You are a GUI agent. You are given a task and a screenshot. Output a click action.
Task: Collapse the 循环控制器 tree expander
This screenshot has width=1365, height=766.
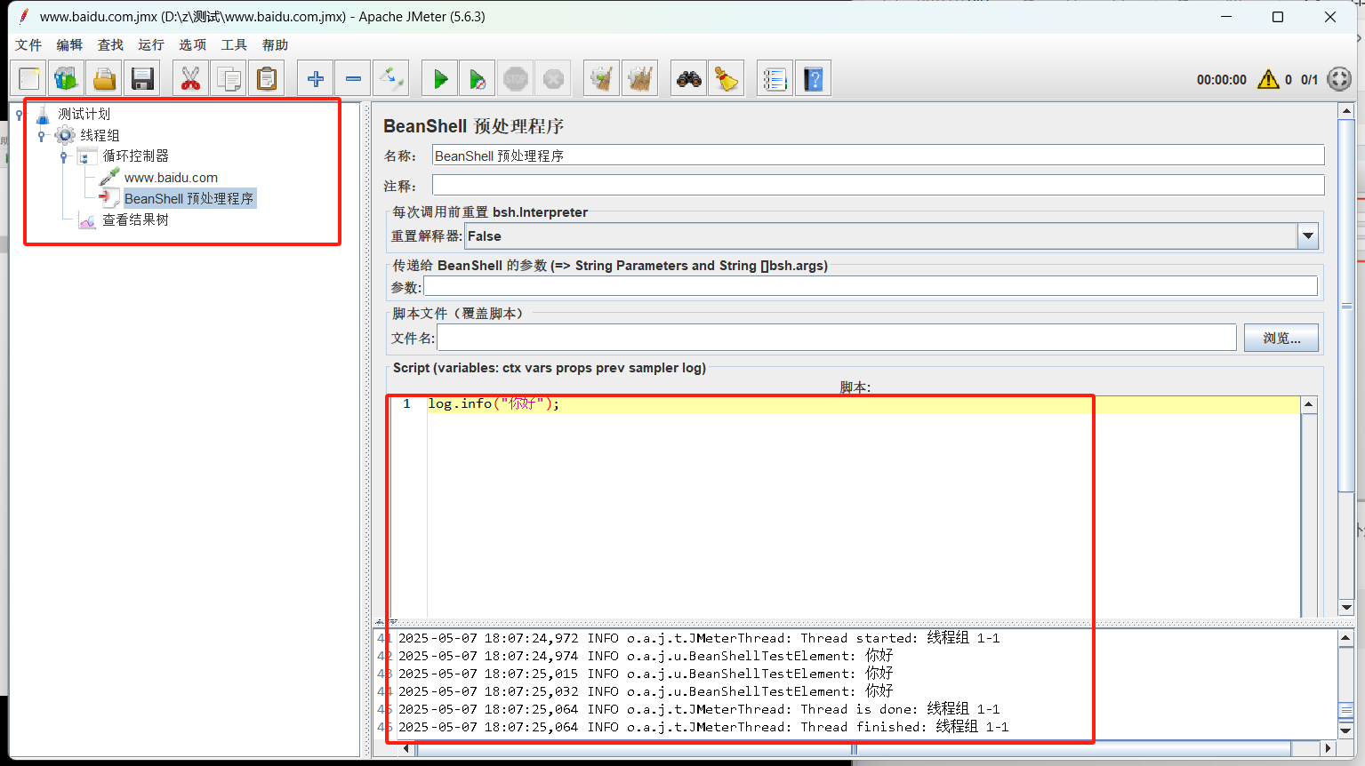pos(63,157)
